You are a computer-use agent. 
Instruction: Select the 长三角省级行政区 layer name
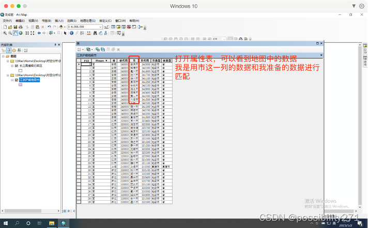[x=30, y=66]
